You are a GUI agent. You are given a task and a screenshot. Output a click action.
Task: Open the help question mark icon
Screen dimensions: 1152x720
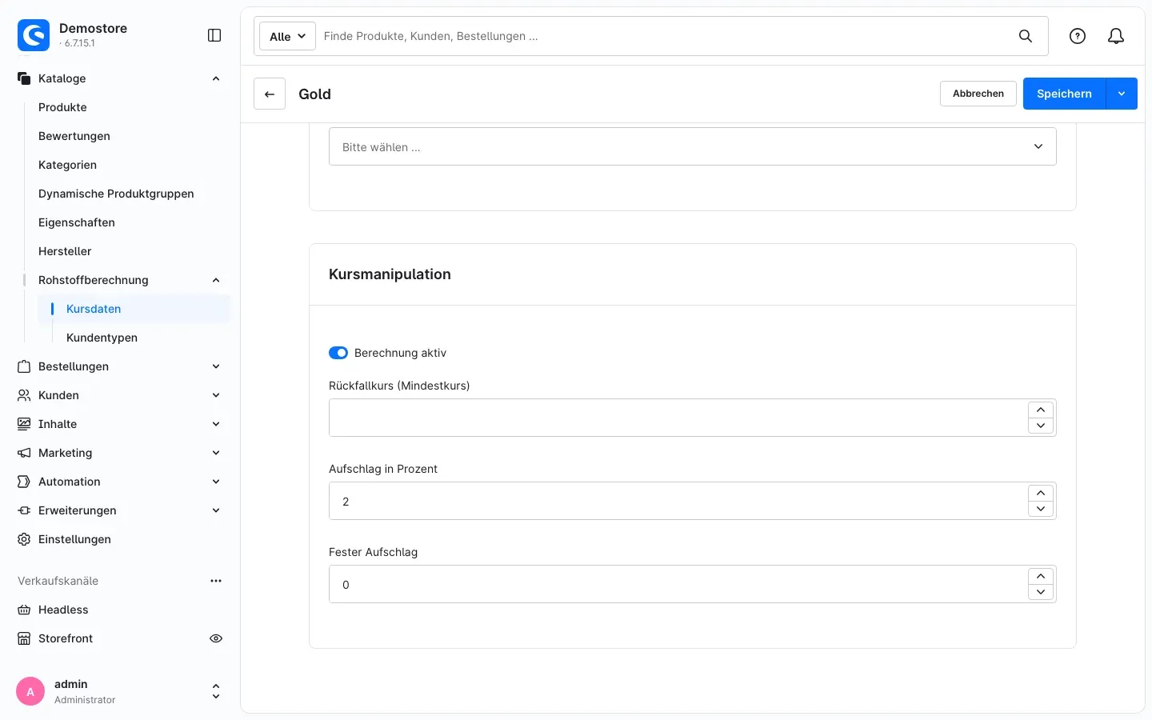1078,36
